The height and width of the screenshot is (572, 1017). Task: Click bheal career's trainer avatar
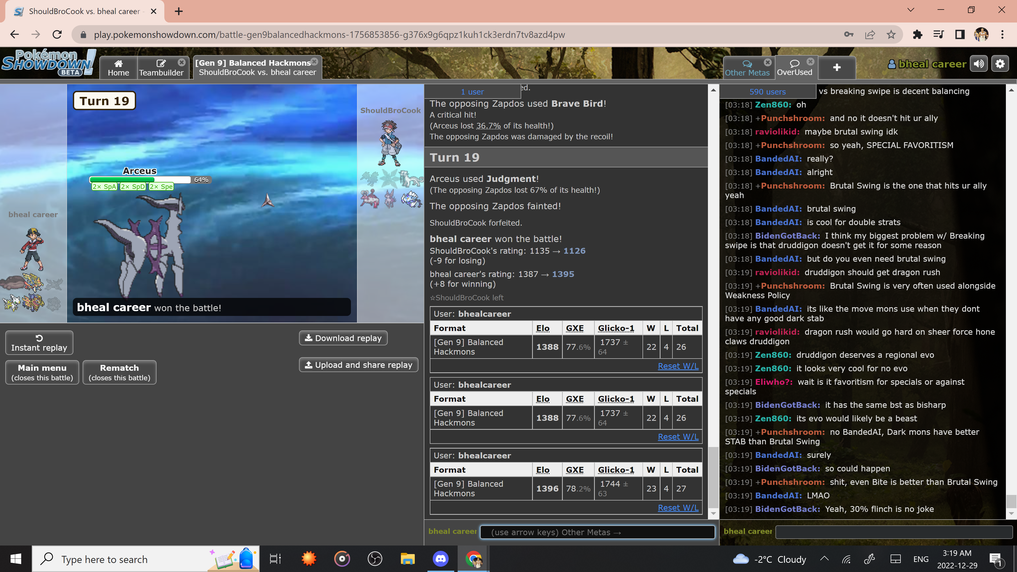click(x=32, y=249)
